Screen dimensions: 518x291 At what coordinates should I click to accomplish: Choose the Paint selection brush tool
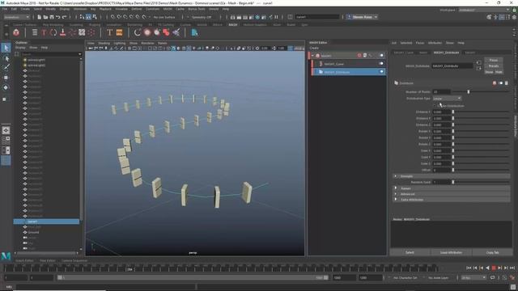6,68
